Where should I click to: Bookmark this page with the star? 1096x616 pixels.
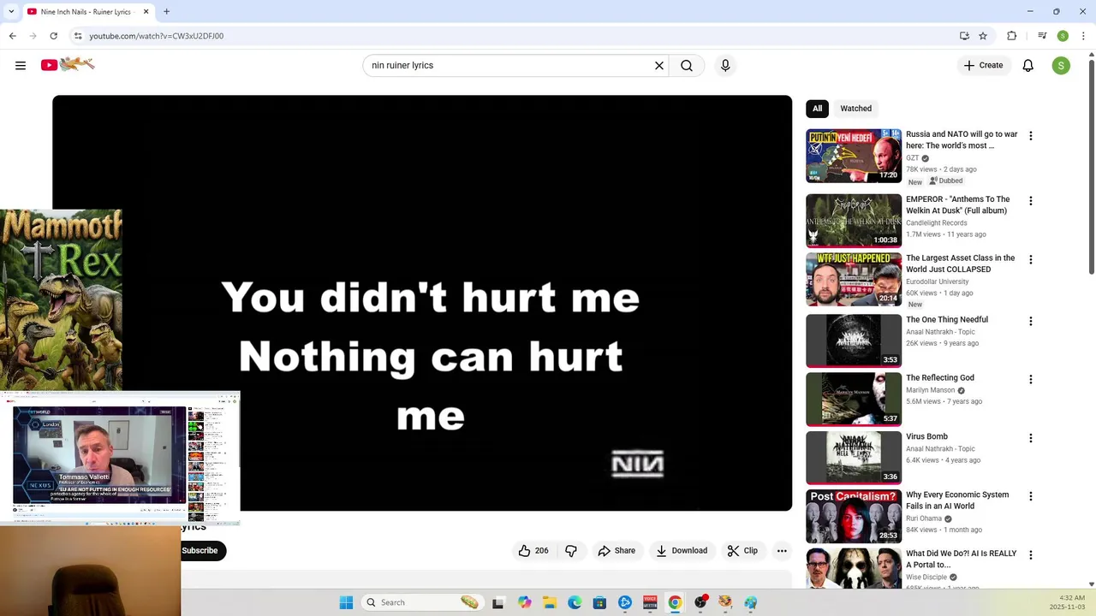click(x=983, y=36)
